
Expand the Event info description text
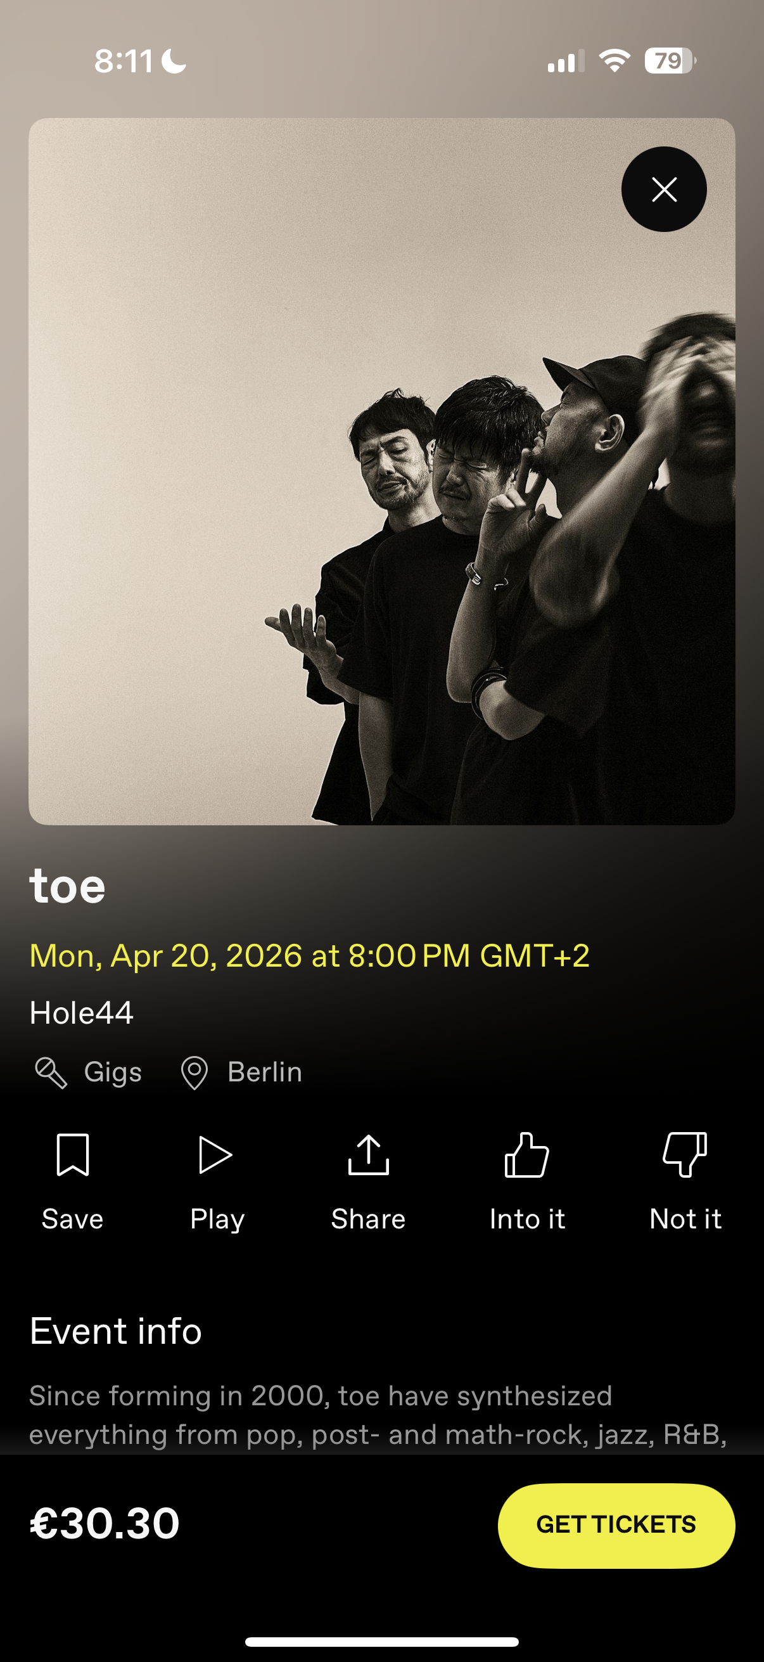378,1414
